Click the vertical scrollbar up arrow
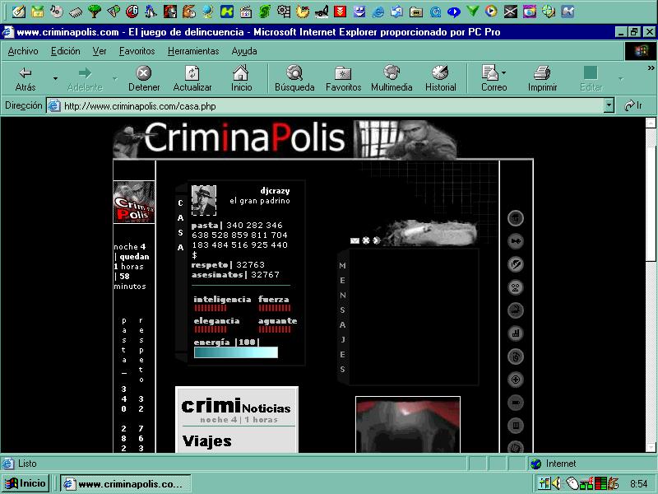The image size is (658, 494). point(651,123)
